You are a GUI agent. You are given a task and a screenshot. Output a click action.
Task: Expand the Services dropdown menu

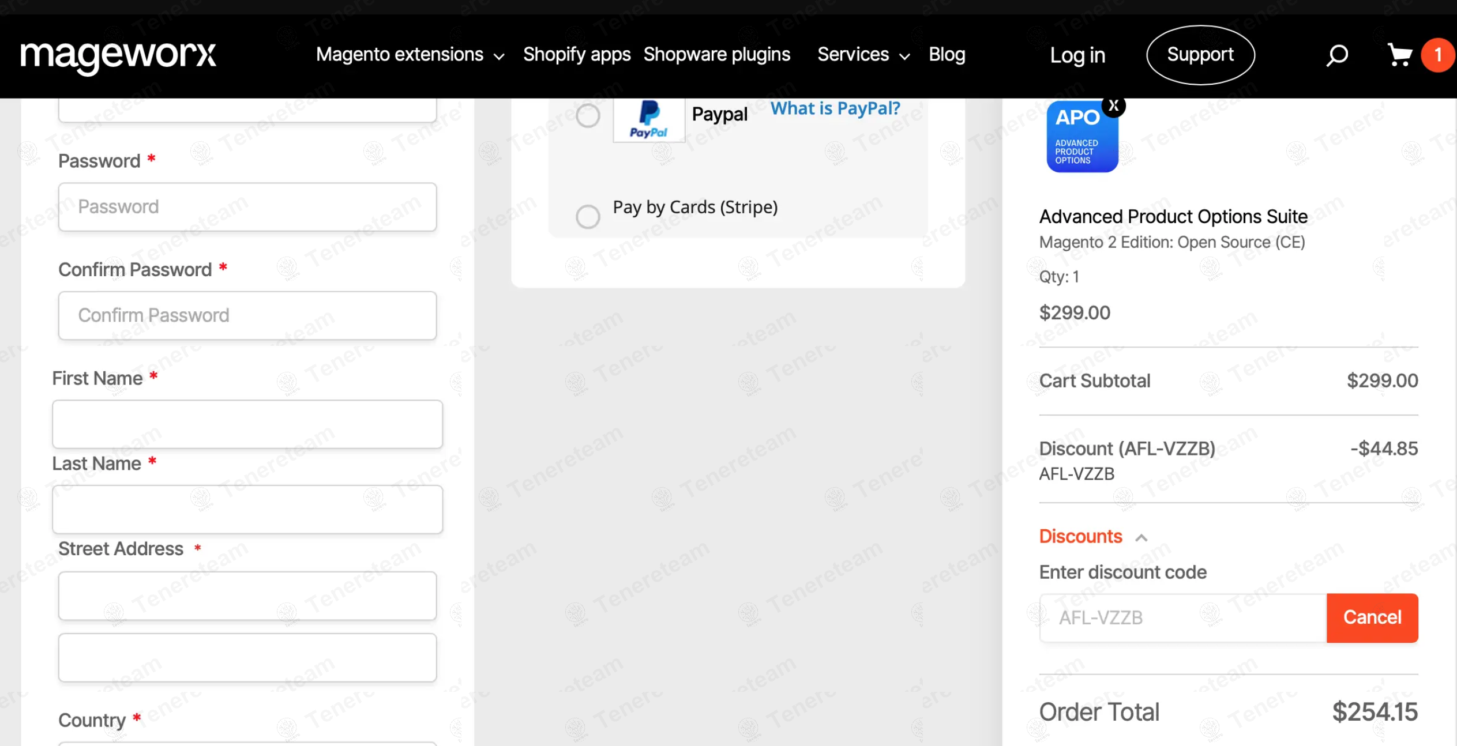coord(863,55)
